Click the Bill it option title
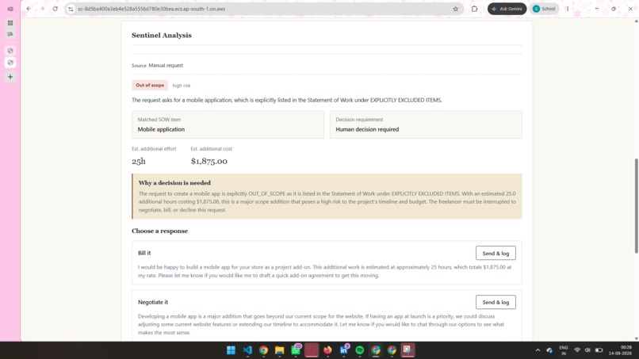 point(144,253)
